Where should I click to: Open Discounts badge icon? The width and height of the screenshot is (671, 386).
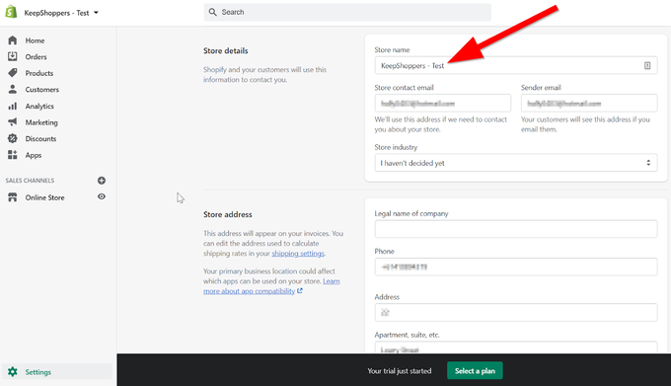[13, 138]
